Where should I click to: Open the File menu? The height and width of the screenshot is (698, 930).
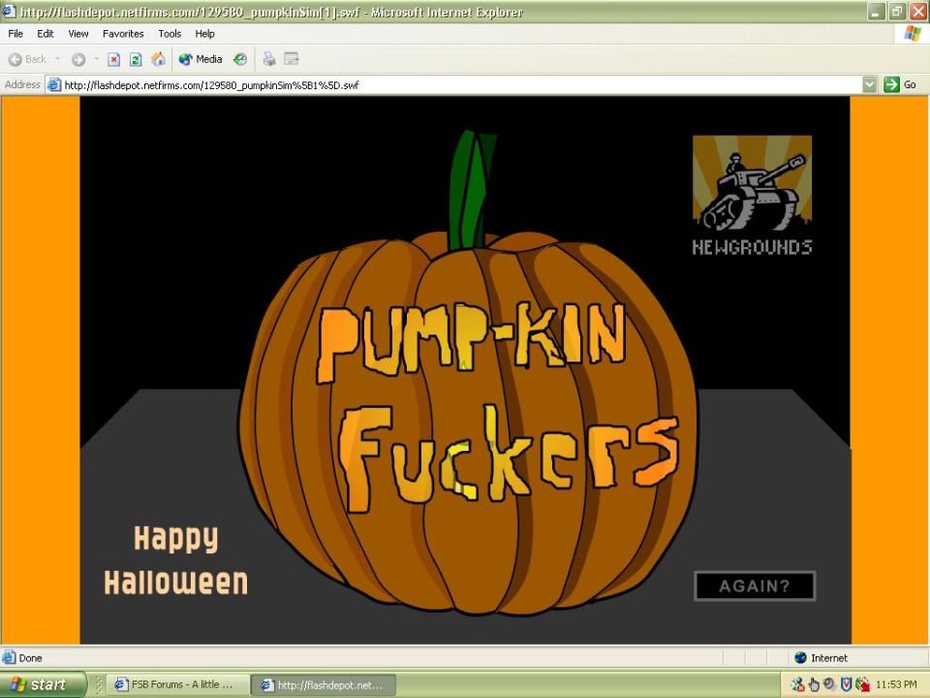click(x=15, y=34)
